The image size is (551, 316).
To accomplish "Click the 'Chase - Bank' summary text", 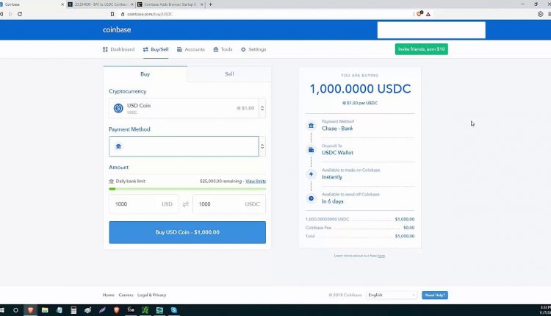I will coord(337,129).
